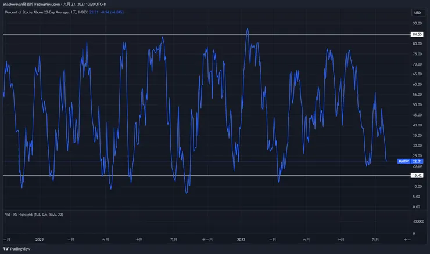Screen dimensions: 430x254
Task: Open the TradingView logo link
Action: [x=17, y=249]
